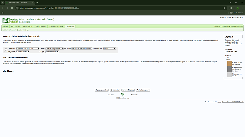This screenshot has width=245, height=138.
Task: View site information icon in address bar
Action: (18, 8)
